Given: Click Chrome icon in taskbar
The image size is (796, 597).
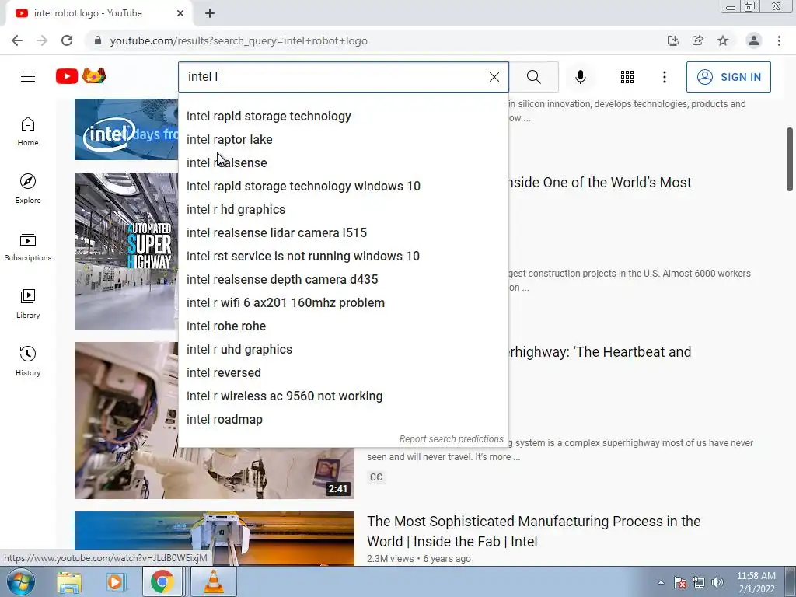Looking at the screenshot, I should tap(162, 581).
